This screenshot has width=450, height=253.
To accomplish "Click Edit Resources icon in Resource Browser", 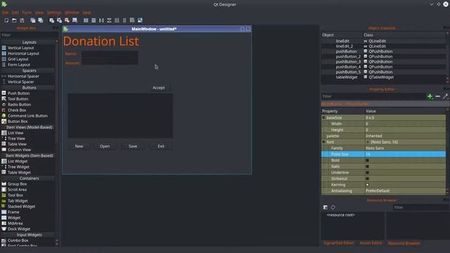I will pyautogui.click(x=326, y=207).
